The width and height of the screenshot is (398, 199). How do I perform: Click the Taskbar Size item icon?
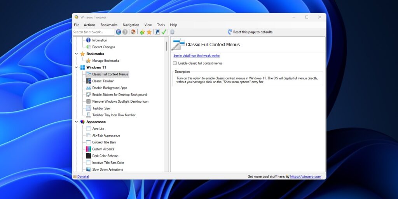click(88, 108)
